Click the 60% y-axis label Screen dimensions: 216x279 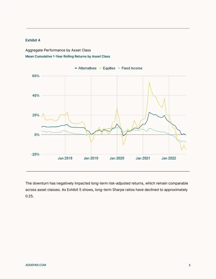(x=36, y=76)
